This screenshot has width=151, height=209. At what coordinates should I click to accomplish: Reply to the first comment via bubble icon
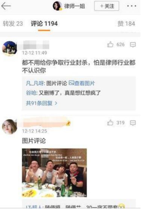[133, 45]
